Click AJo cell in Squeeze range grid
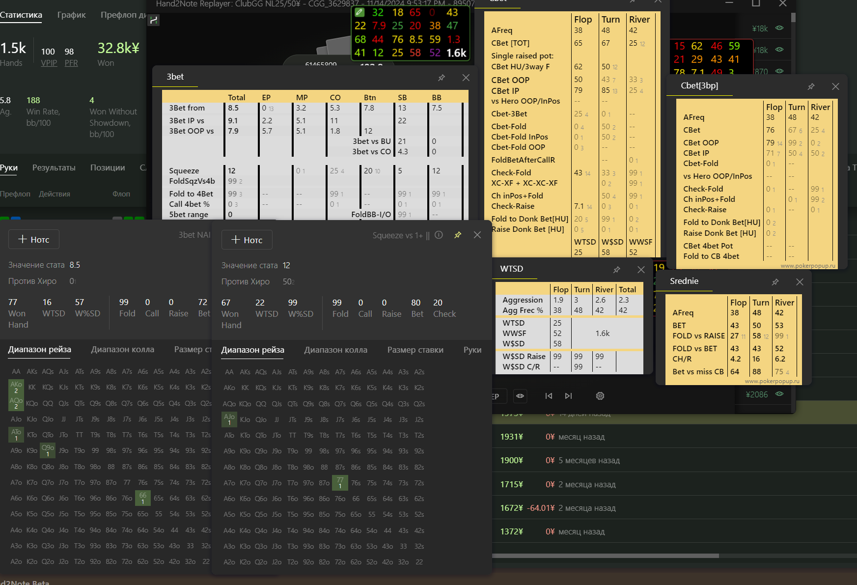The height and width of the screenshot is (585, 857). point(229,419)
